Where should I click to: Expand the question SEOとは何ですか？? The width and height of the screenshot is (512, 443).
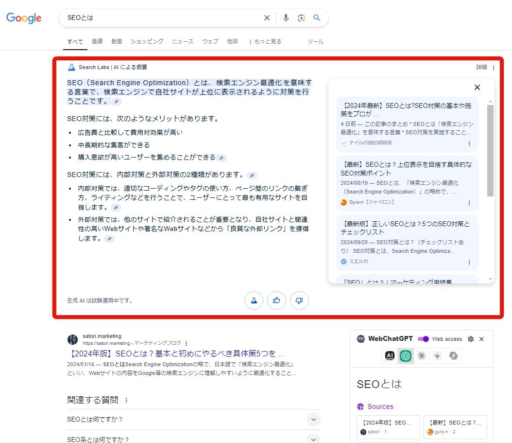(194, 420)
